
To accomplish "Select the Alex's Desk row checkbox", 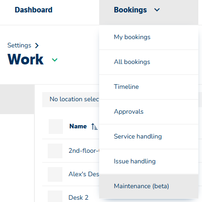I will coord(55,174).
